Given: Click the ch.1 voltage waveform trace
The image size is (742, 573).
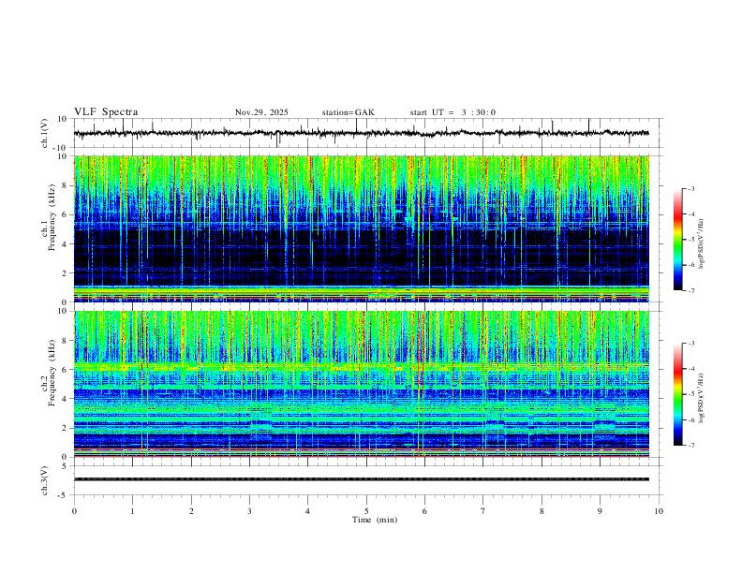Looking at the screenshot, I should (361, 133).
